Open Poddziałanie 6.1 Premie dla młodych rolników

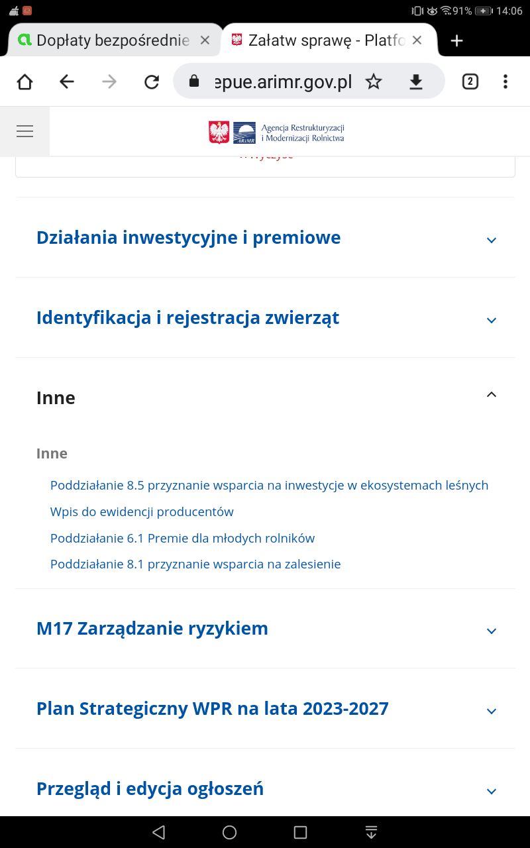click(182, 538)
